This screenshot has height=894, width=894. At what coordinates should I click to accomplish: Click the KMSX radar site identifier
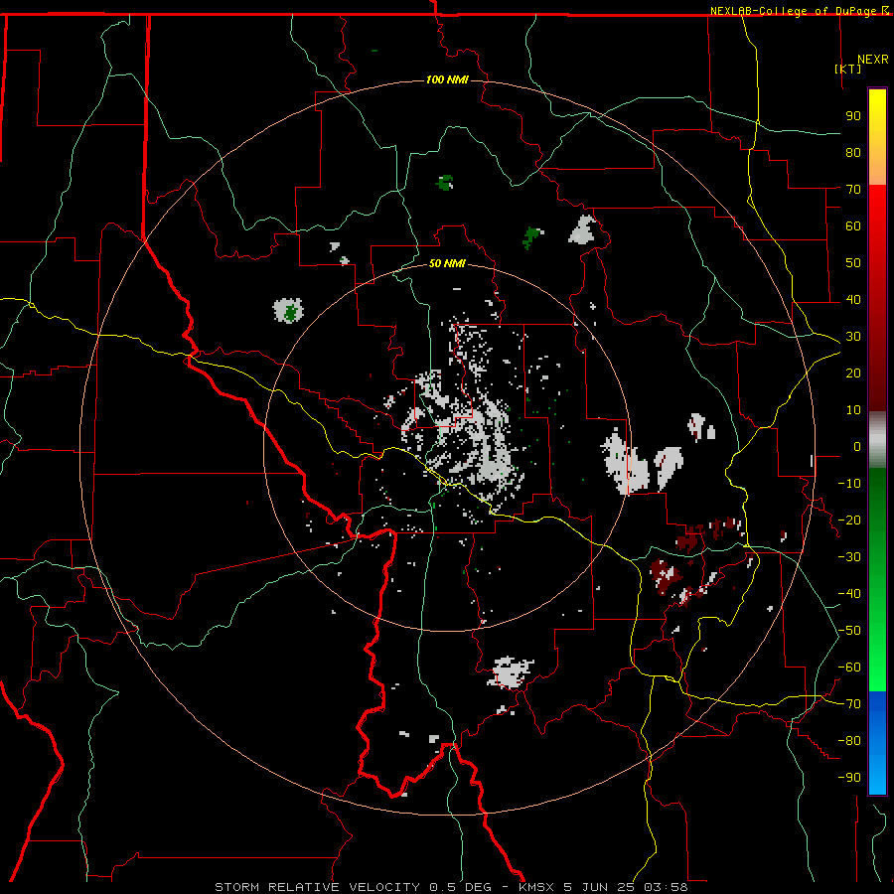pyautogui.click(x=536, y=887)
